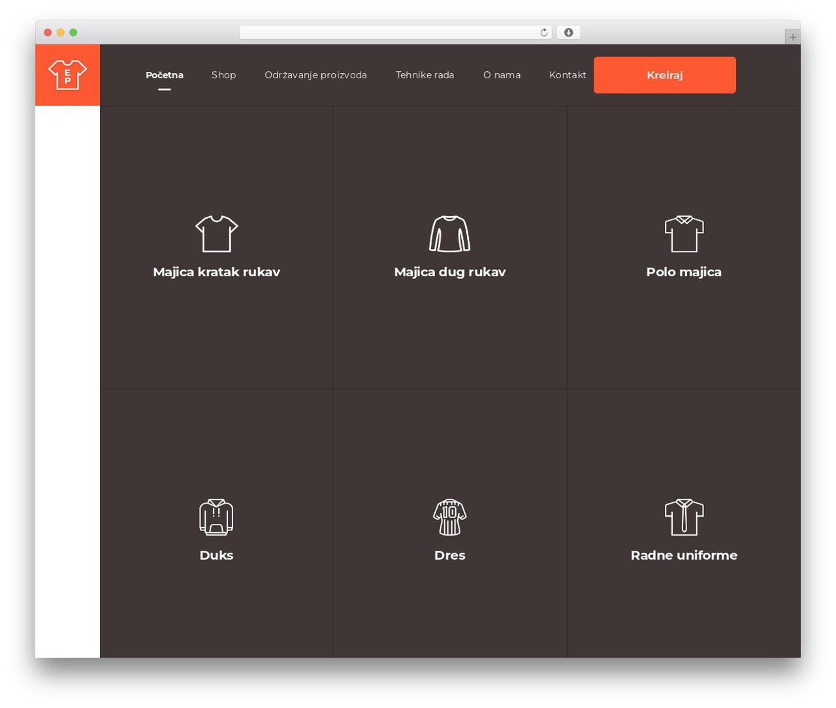Reload page using browser refresh icon
Viewport: 836px width, 708px height.
point(543,33)
